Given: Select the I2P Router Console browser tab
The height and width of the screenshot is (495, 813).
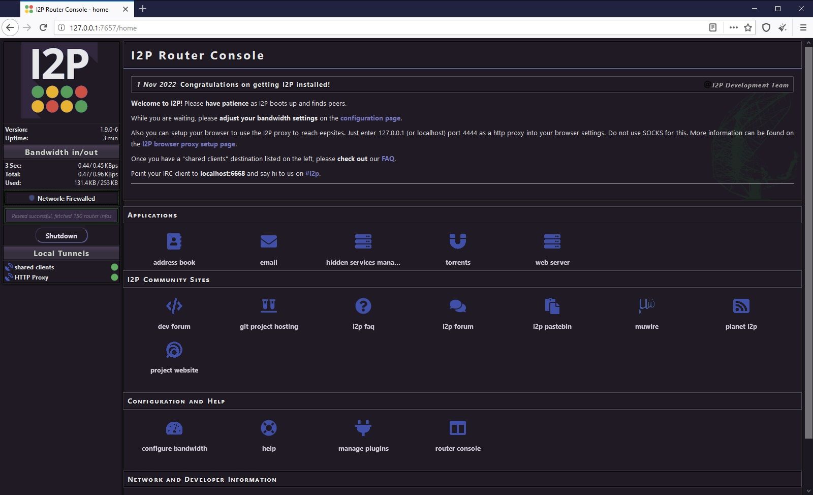Looking at the screenshot, I should coord(76,9).
